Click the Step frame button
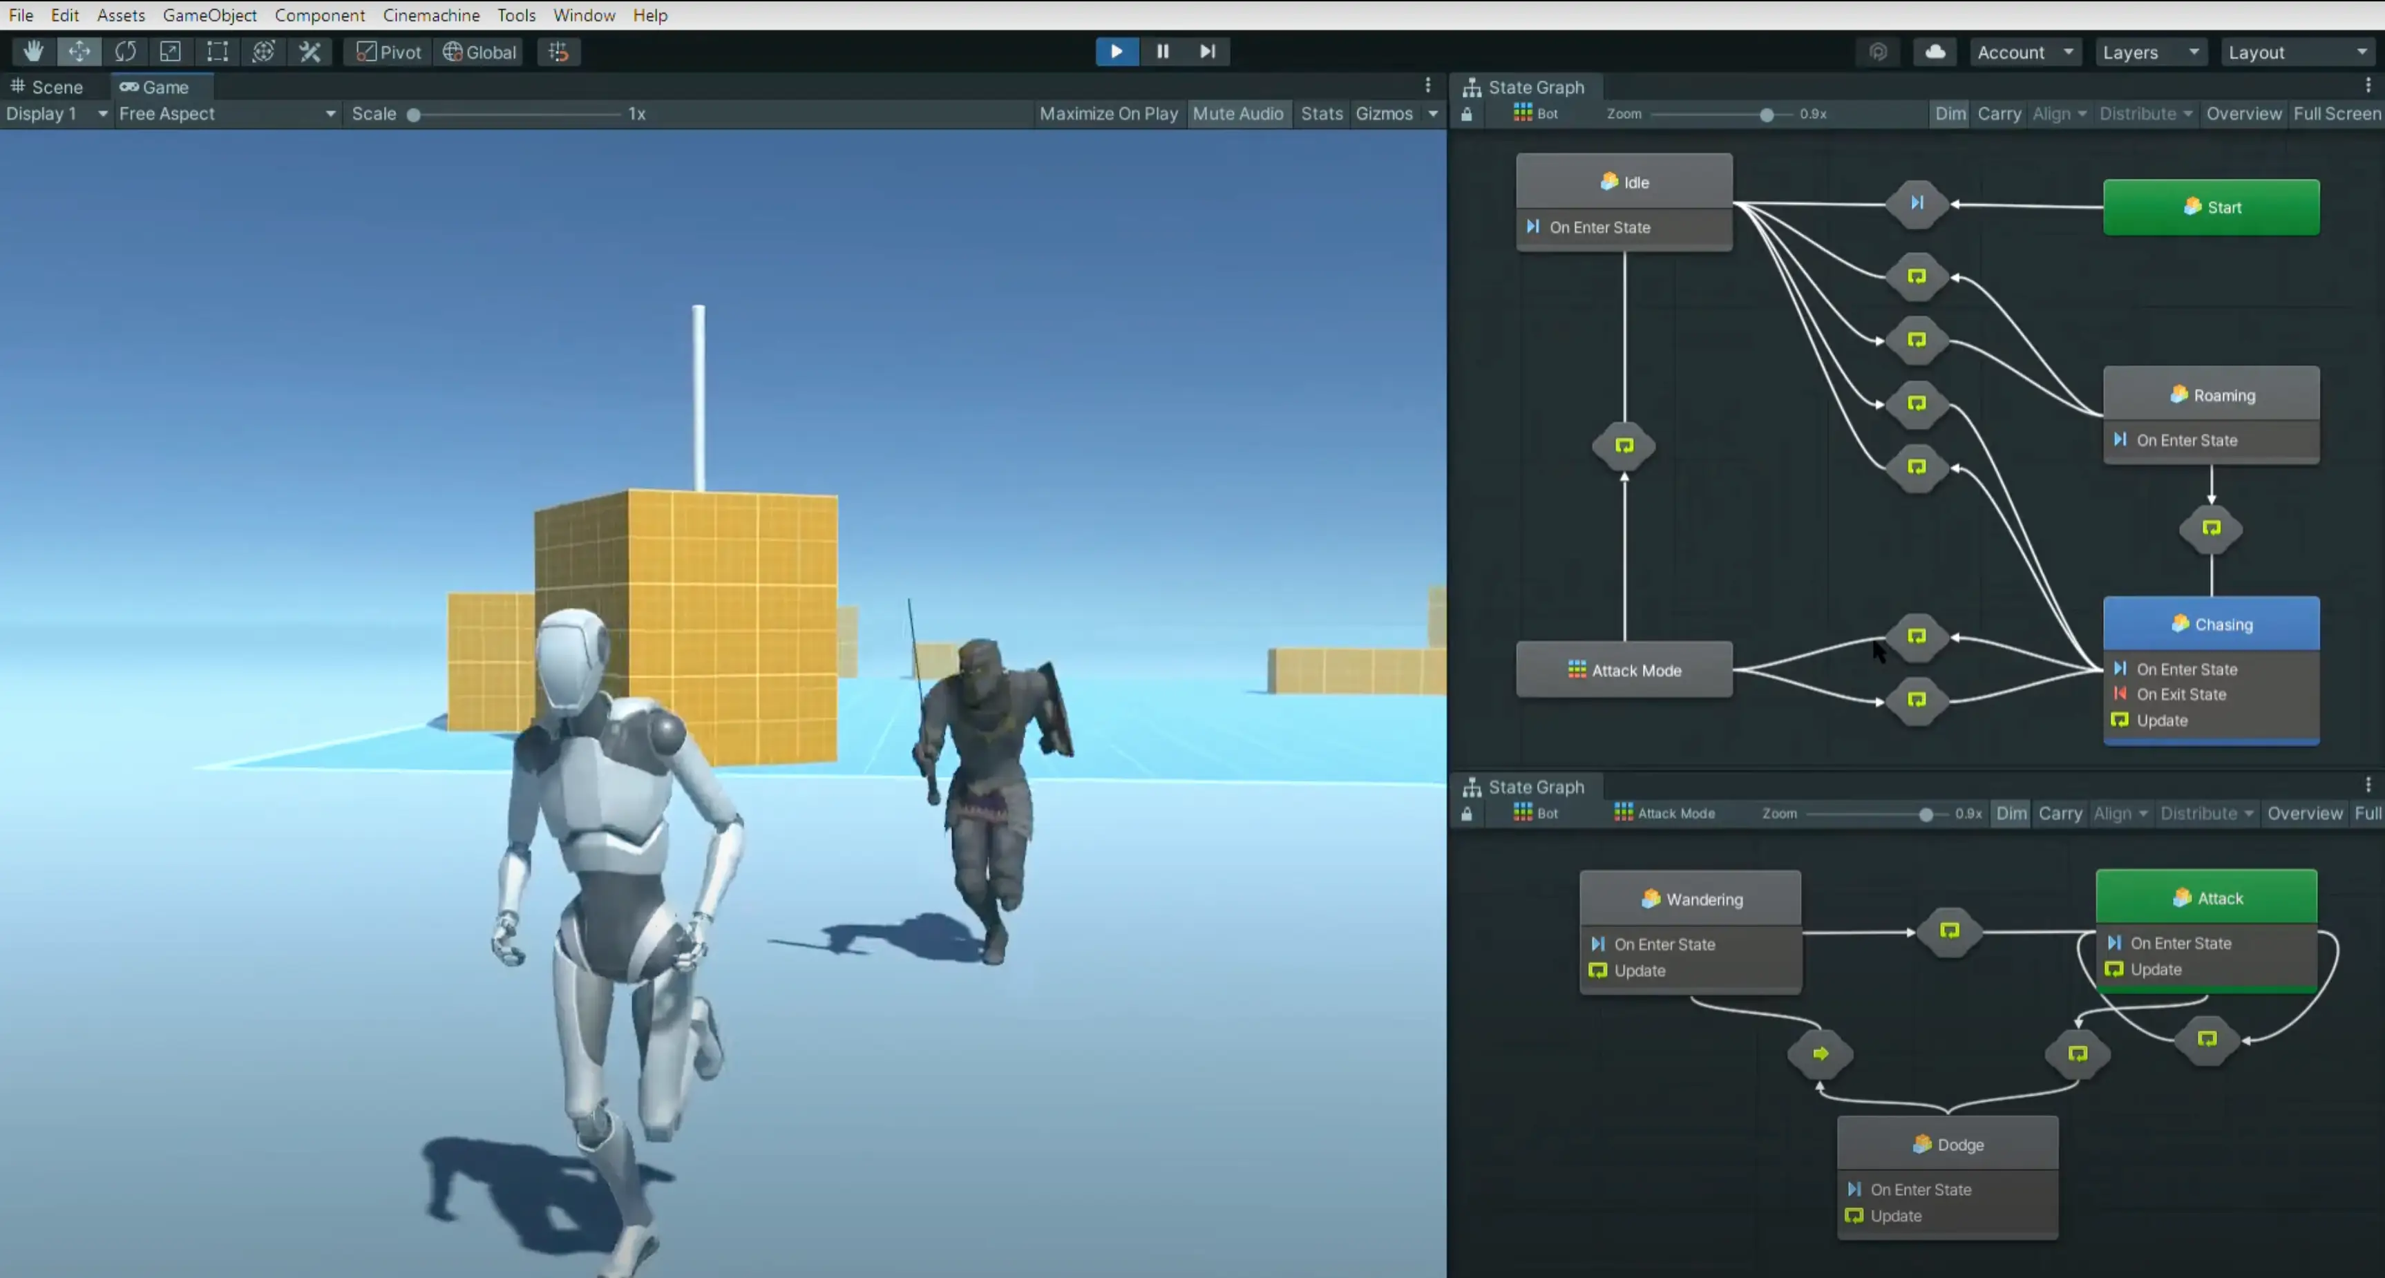 1207,52
